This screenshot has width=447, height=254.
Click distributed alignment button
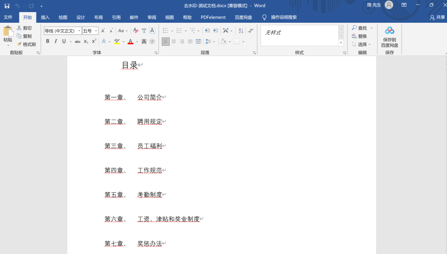click(198, 41)
